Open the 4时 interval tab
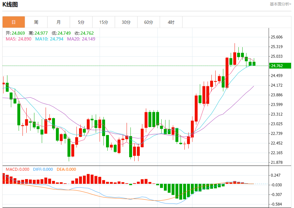The width and height of the screenshot is (294, 208). tap(171, 22)
